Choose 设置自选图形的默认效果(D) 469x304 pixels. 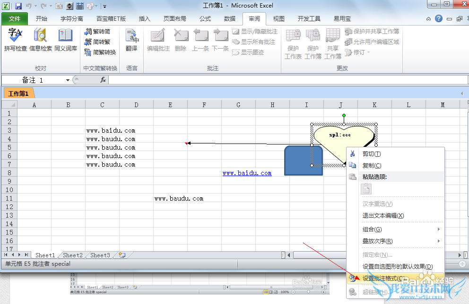395,266
